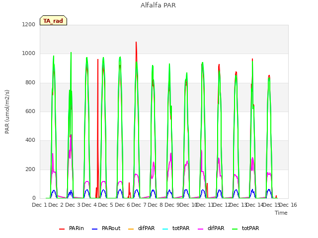This screenshot has height=238, width=318.
Task: Click the x-axis label Time
Action: (281, 213)
